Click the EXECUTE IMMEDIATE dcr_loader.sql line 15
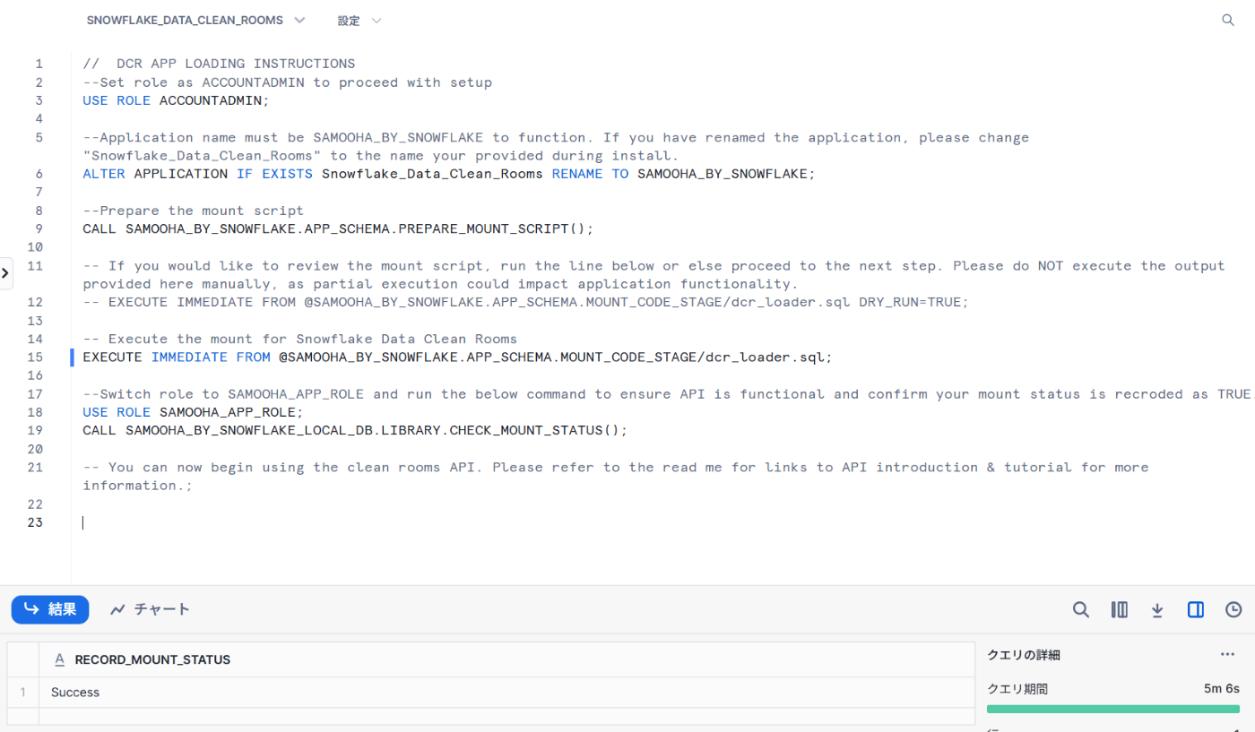 [457, 357]
